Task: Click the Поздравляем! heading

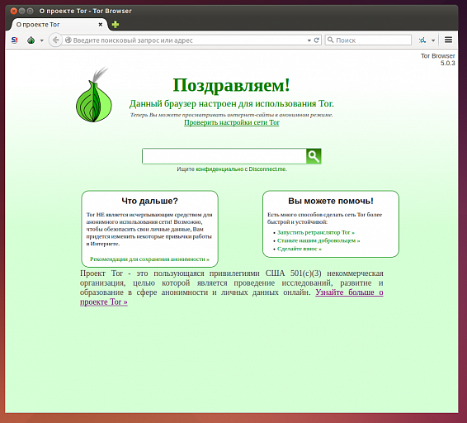Action: click(231, 85)
